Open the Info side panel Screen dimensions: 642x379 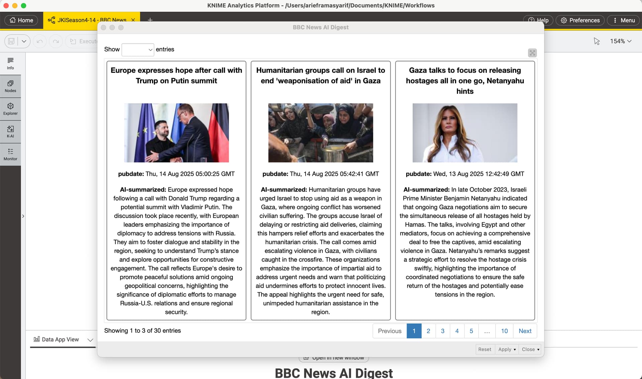(x=10, y=63)
